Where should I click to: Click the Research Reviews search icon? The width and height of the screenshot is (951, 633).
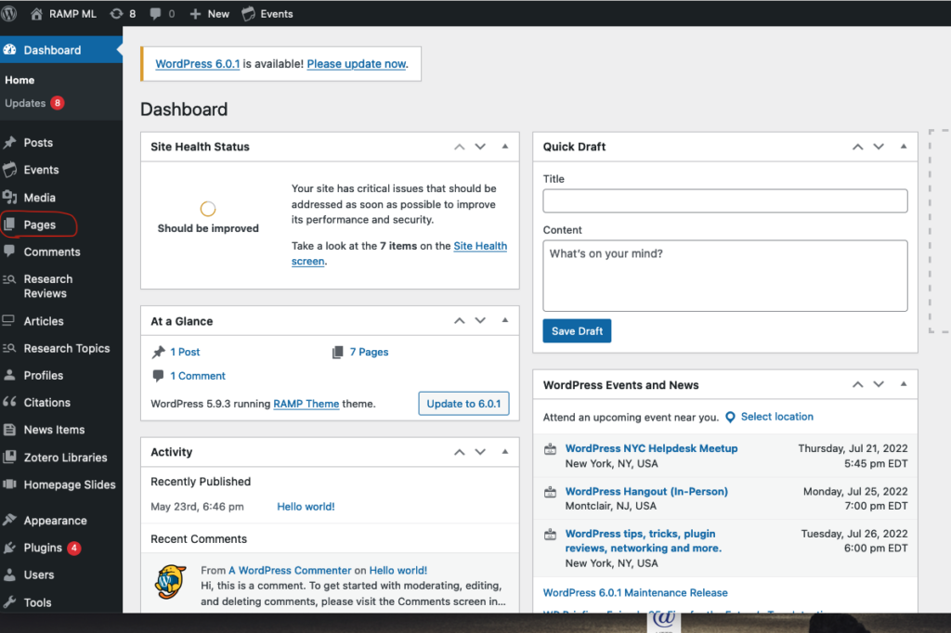9,278
